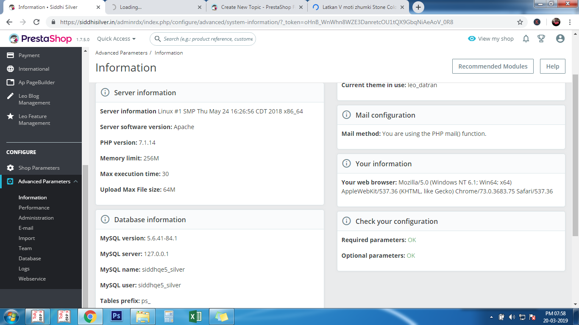Collapse the Advanced Parameters menu chevron

(x=75, y=182)
